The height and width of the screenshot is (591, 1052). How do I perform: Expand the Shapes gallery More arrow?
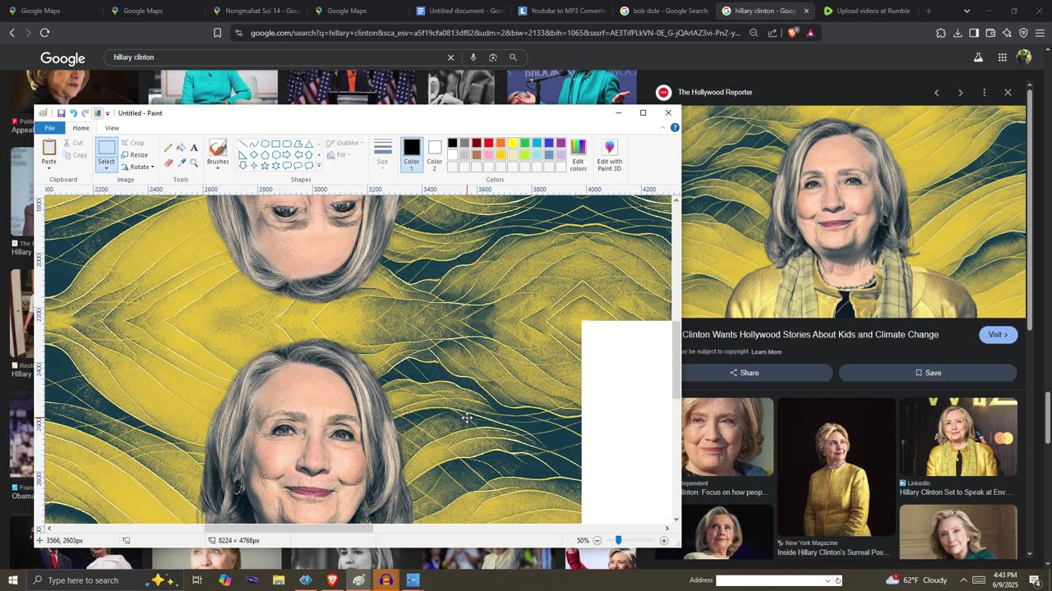click(x=319, y=166)
